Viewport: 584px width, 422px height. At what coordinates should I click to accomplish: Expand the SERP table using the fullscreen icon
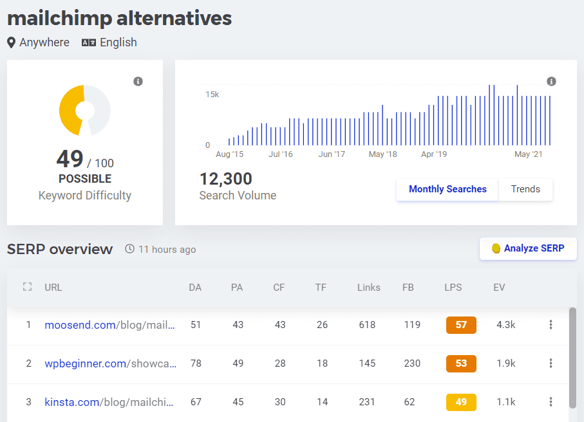27,287
